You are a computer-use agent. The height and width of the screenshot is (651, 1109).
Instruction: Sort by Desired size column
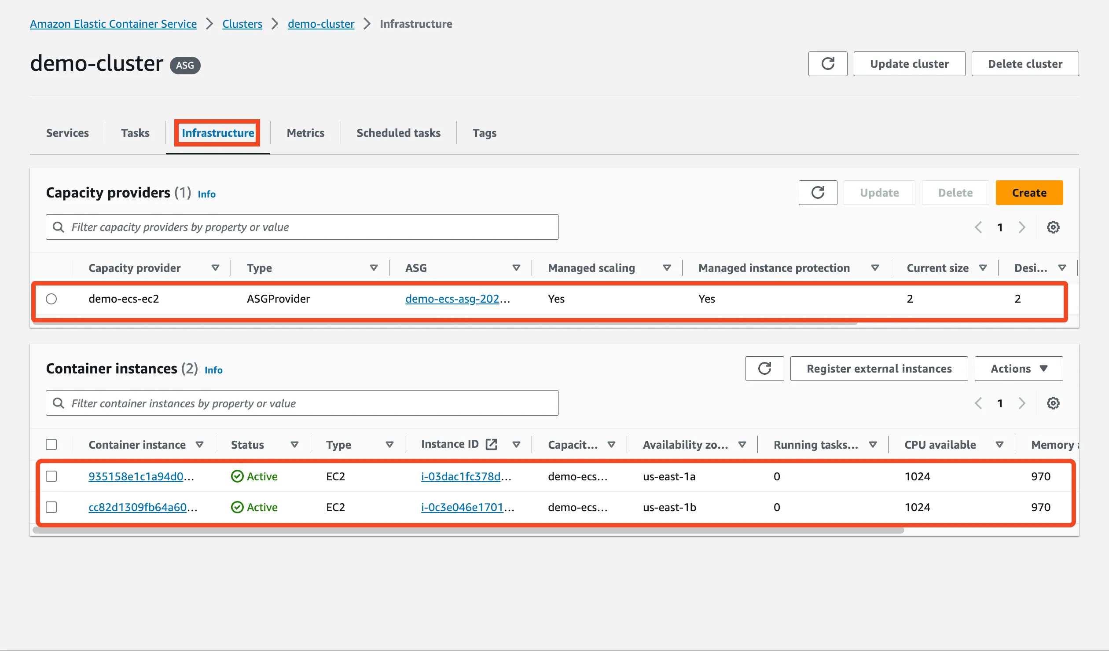(1062, 268)
